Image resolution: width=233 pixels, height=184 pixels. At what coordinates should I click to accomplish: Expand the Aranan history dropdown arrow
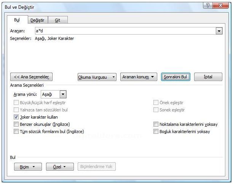(219, 31)
